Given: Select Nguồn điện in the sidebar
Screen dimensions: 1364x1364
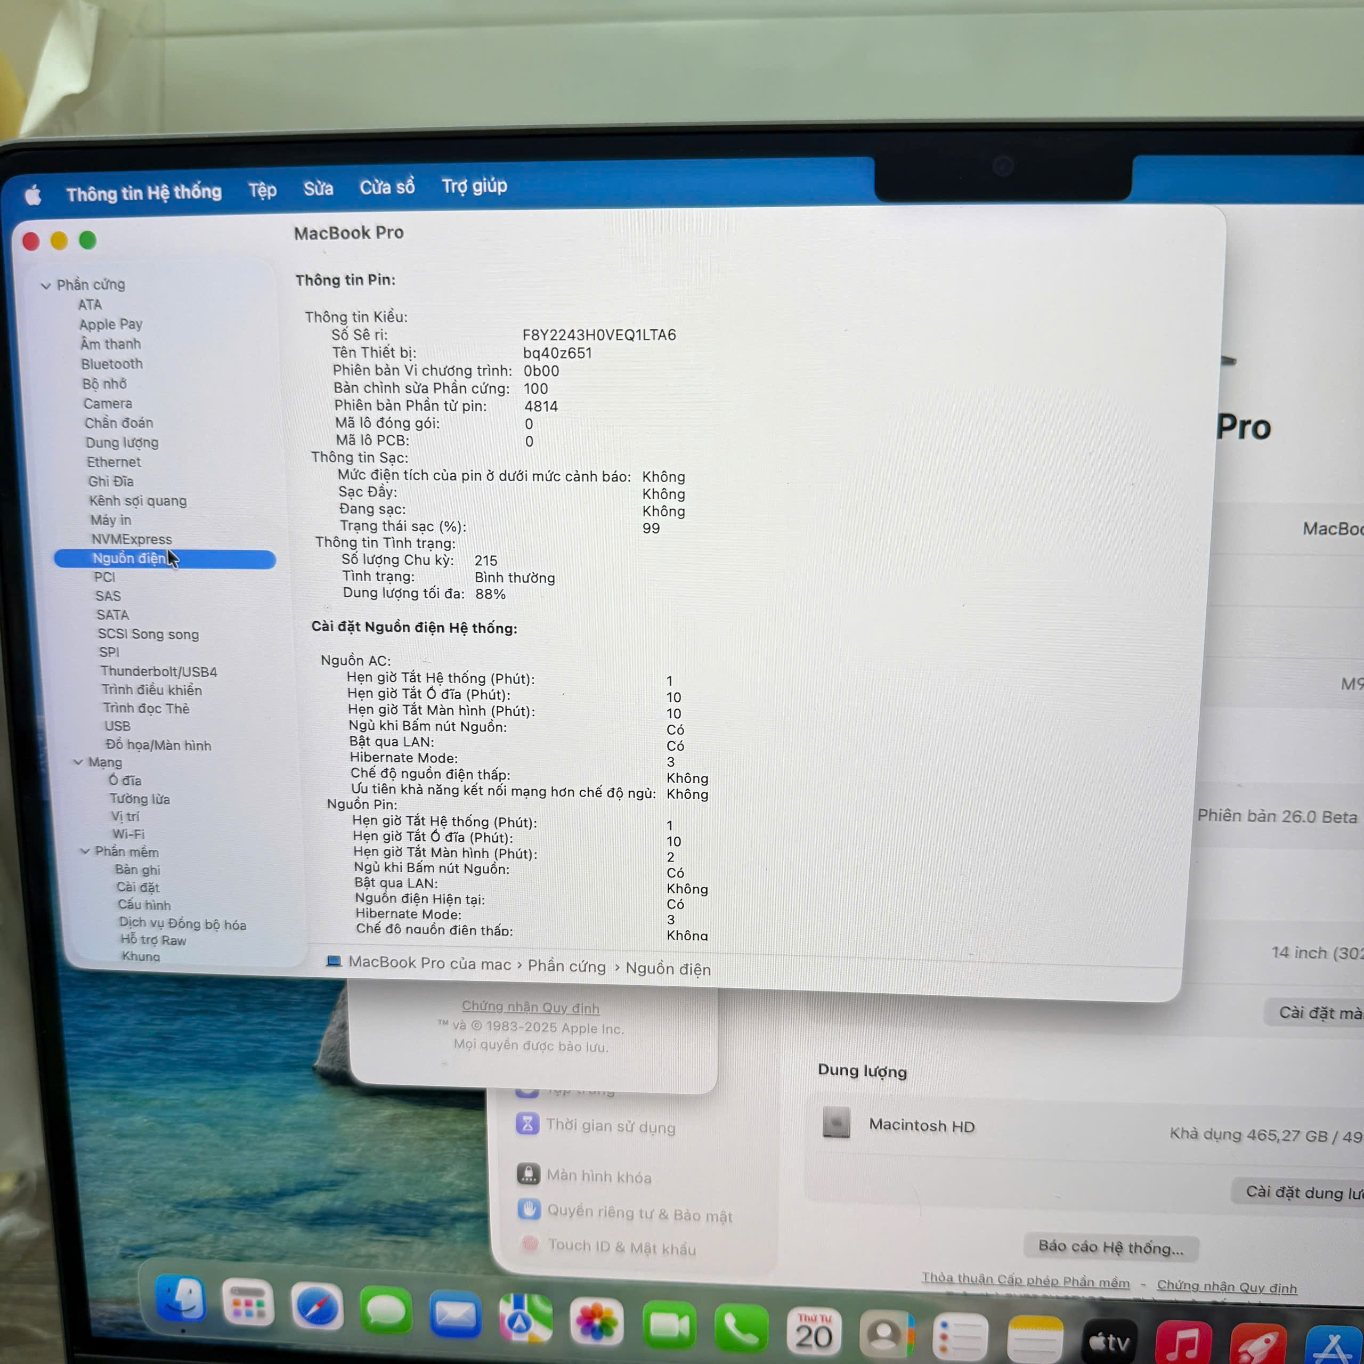Looking at the screenshot, I should pyautogui.click(x=165, y=558).
